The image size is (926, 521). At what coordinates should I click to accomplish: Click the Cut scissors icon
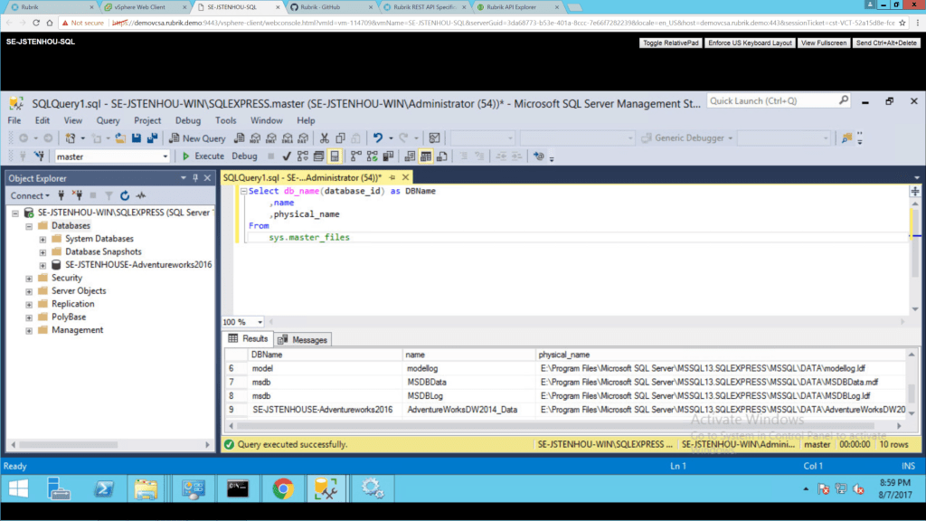tap(325, 138)
